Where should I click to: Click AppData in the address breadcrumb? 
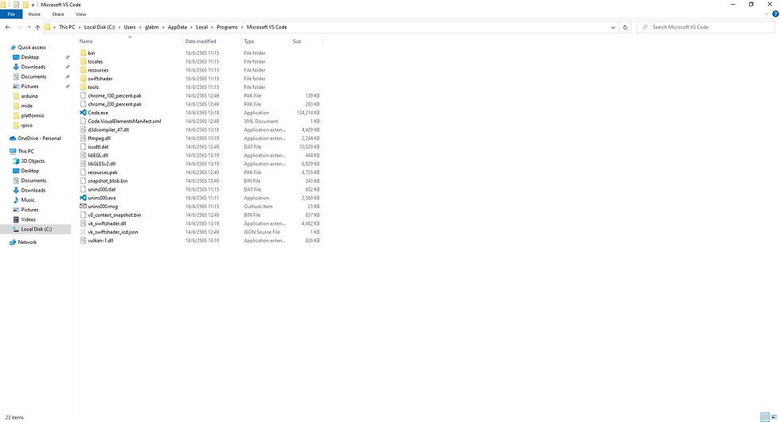(x=177, y=27)
